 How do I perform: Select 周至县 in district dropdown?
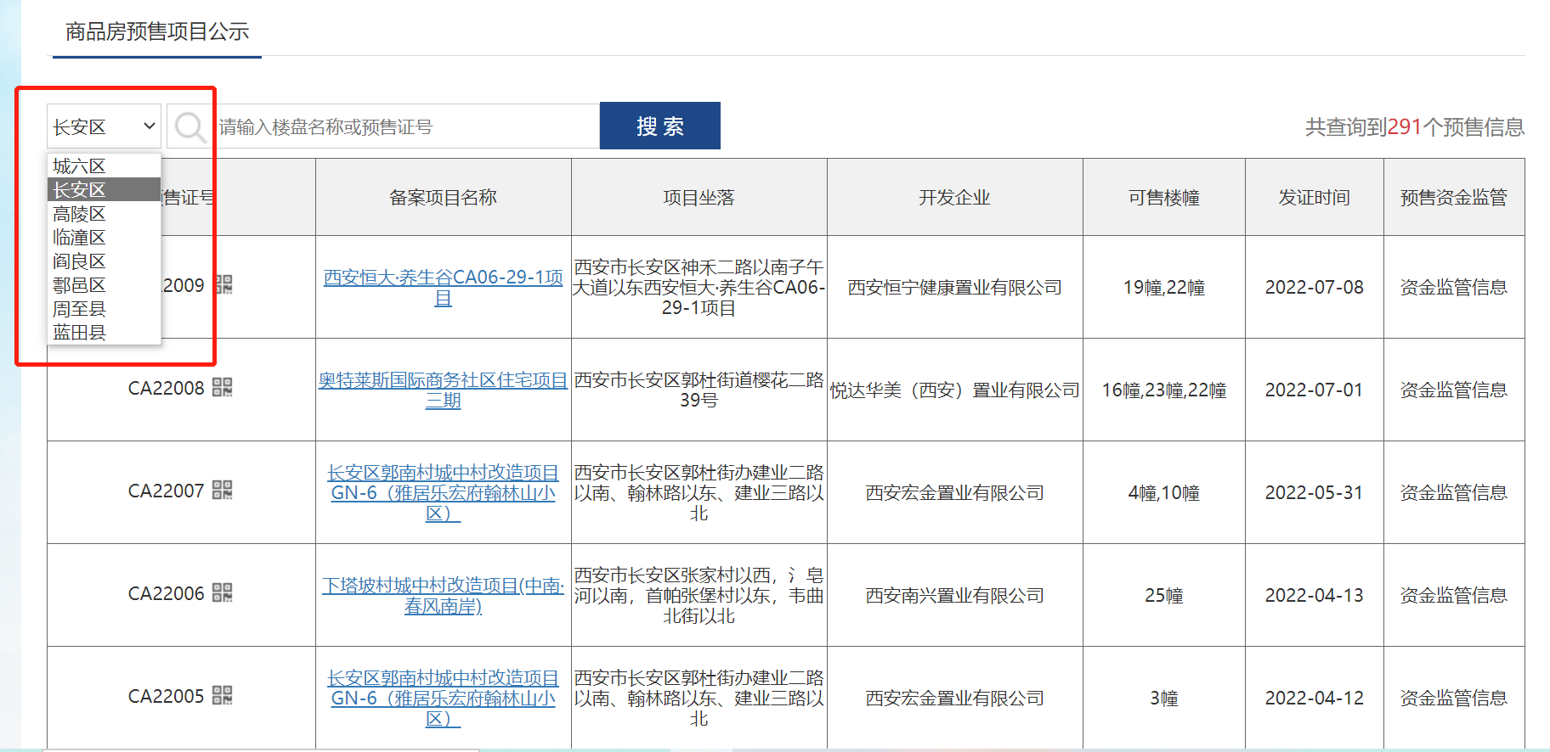pos(80,309)
